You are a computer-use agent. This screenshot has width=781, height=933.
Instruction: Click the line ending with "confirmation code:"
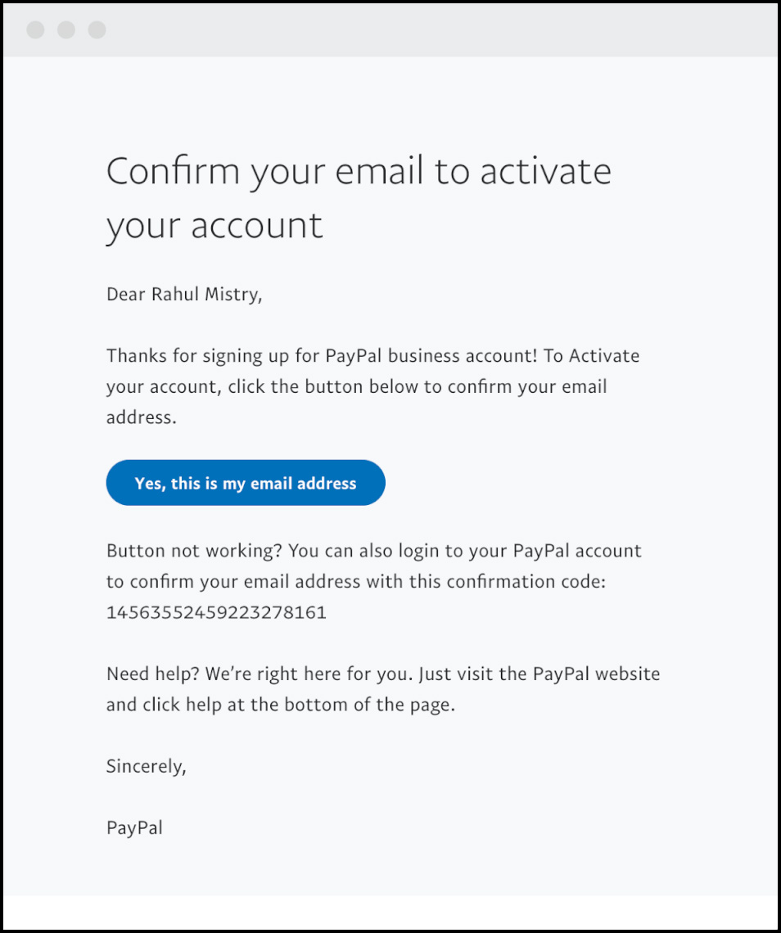(x=356, y=582)
